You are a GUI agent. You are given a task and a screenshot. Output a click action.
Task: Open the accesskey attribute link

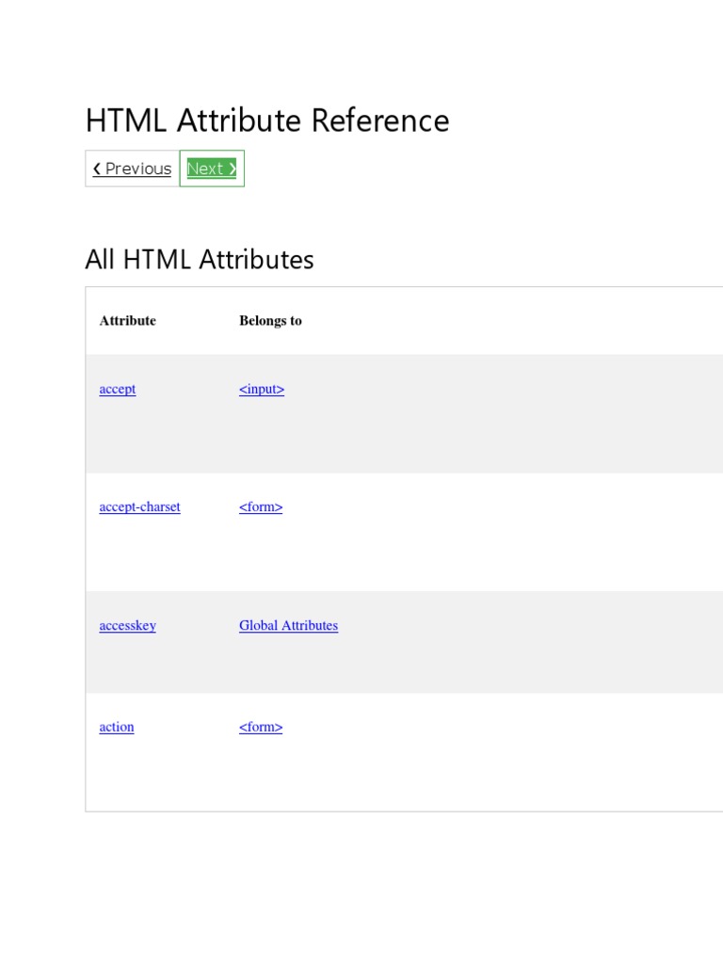tap(127, 625)
